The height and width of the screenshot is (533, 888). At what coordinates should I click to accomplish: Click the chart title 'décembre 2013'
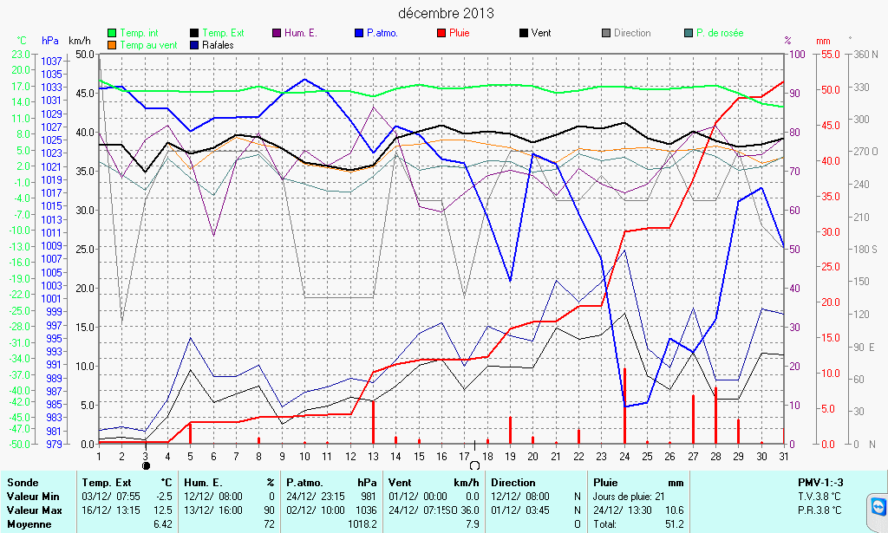(x=447, y=13)
